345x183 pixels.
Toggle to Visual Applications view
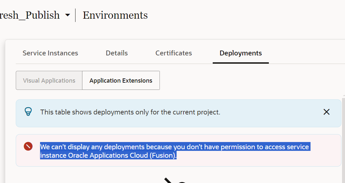(49, 80)
